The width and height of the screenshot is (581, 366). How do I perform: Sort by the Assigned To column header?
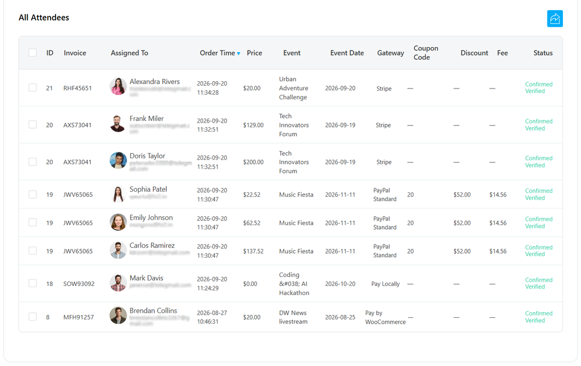tap(129, 53)
